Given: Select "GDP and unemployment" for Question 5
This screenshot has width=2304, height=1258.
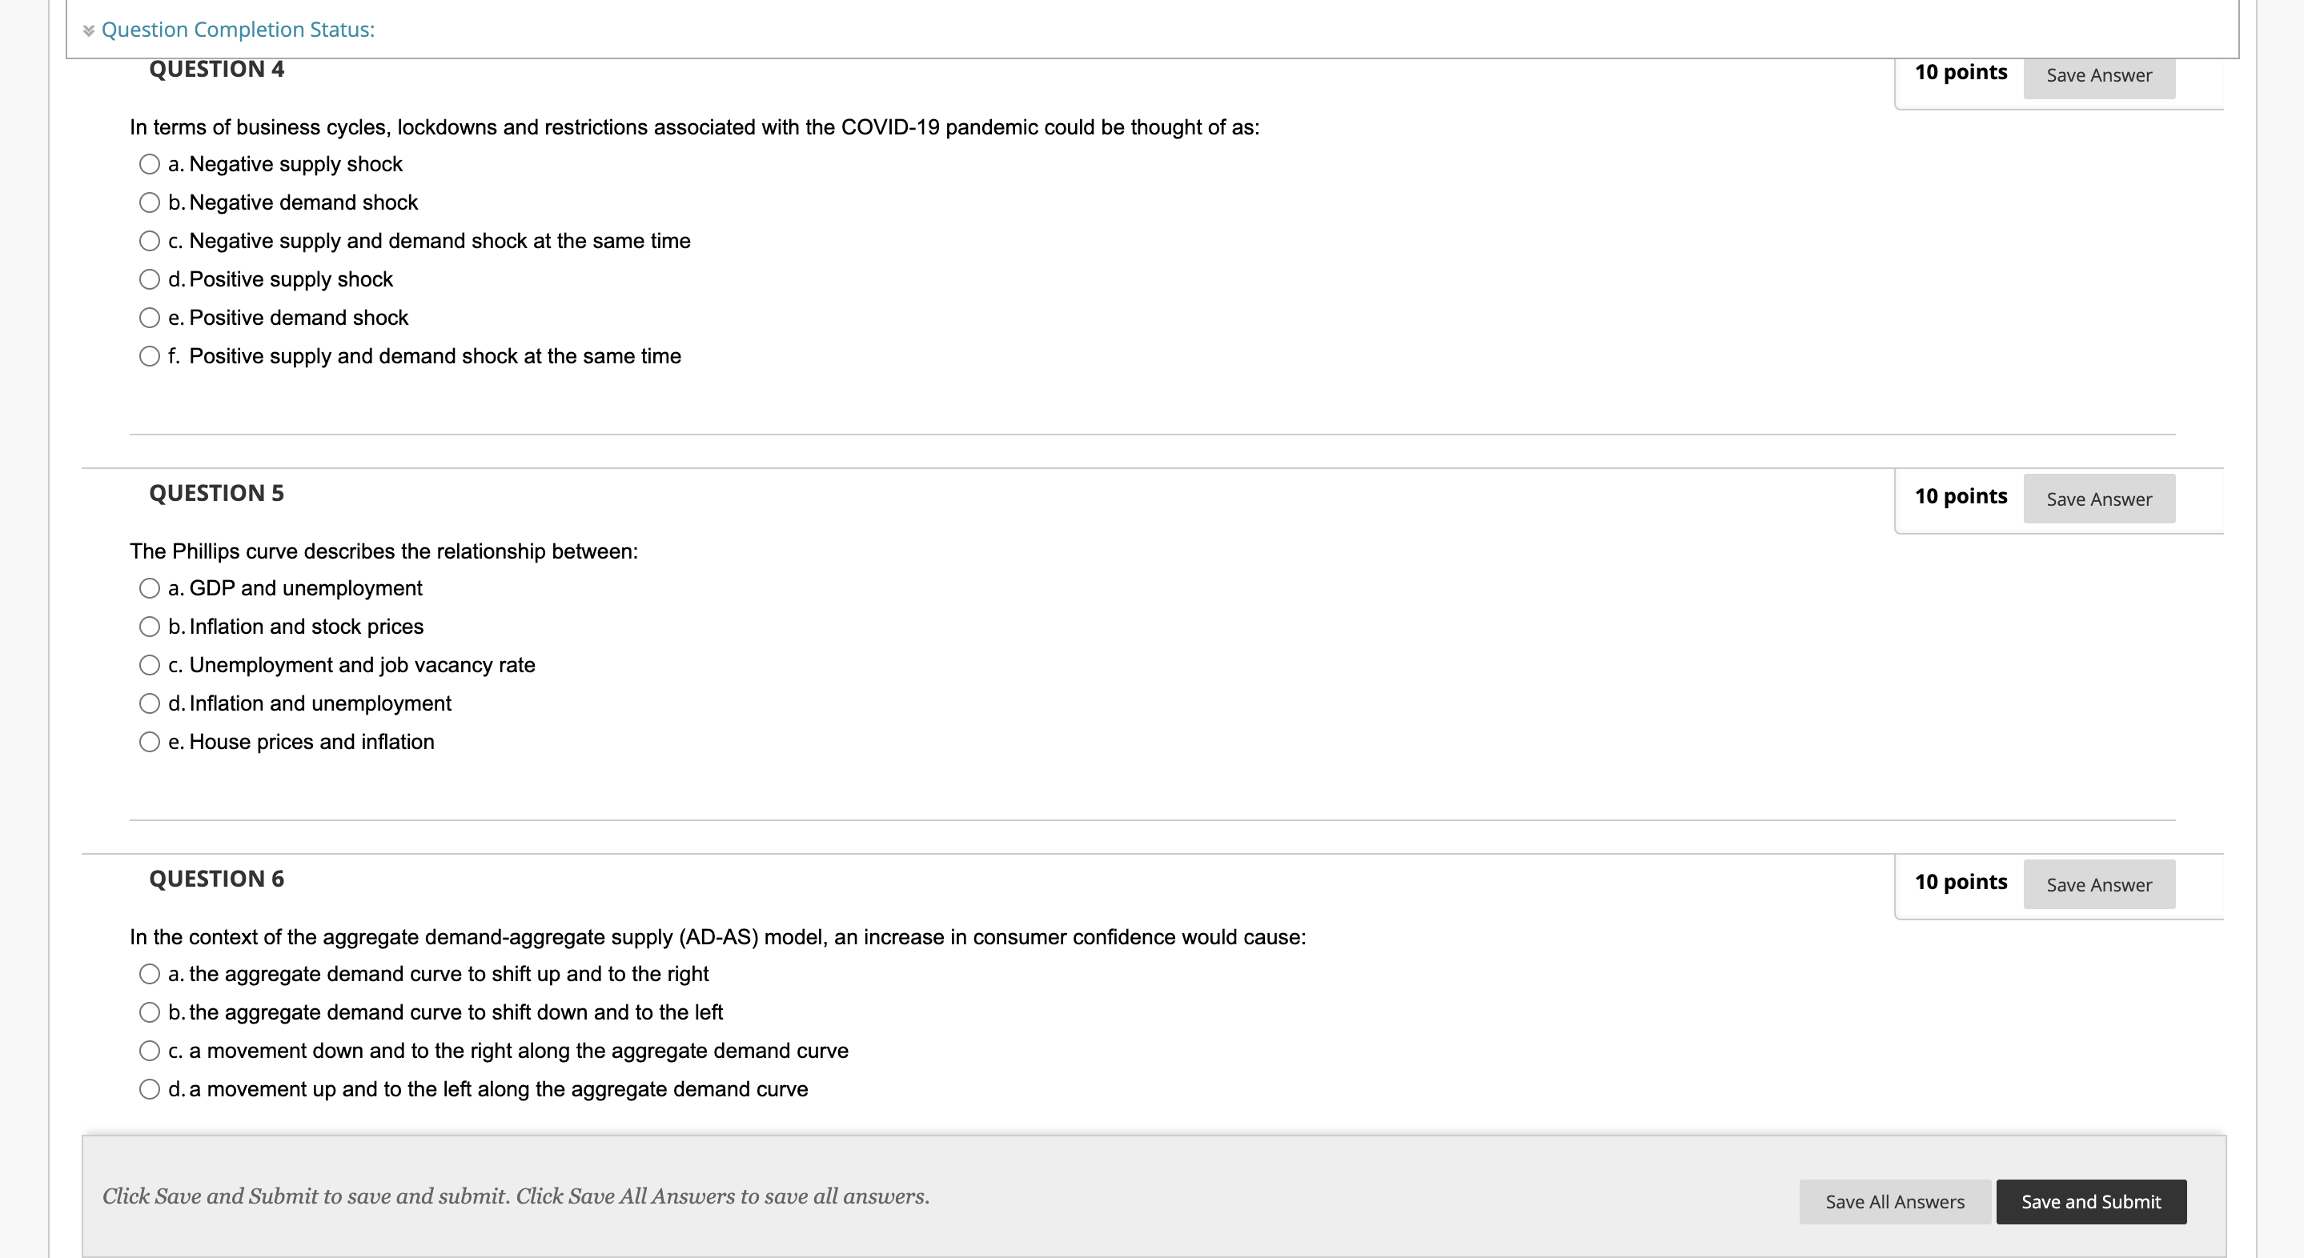Looking at the screenshot, I should coord(150,587).
